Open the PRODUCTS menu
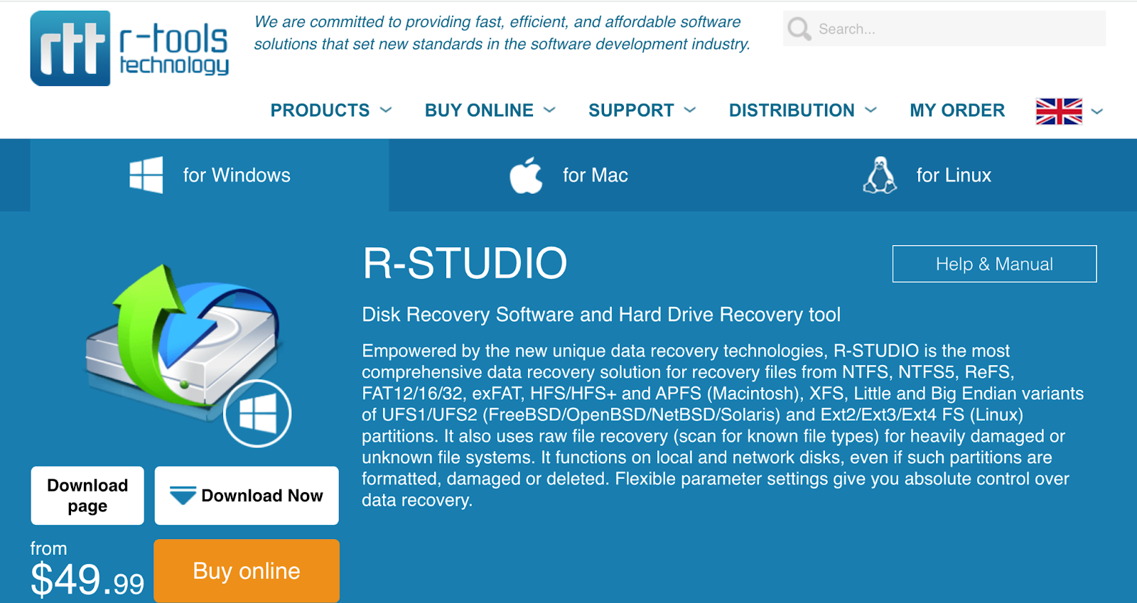This screenshot has height=603, width=1137. pyautogui.click(x=320, y=110)
